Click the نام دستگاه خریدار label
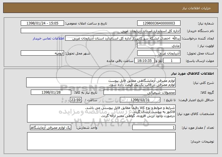The width and height of the screenshot is (222, 157). click(200, 31)
